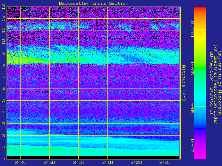Click the 1e-07 color scale label
This screenshot has height=166, width=222.
point(192,145)
